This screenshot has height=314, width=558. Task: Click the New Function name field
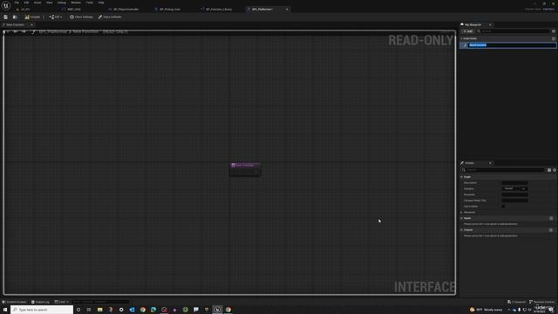512,45
